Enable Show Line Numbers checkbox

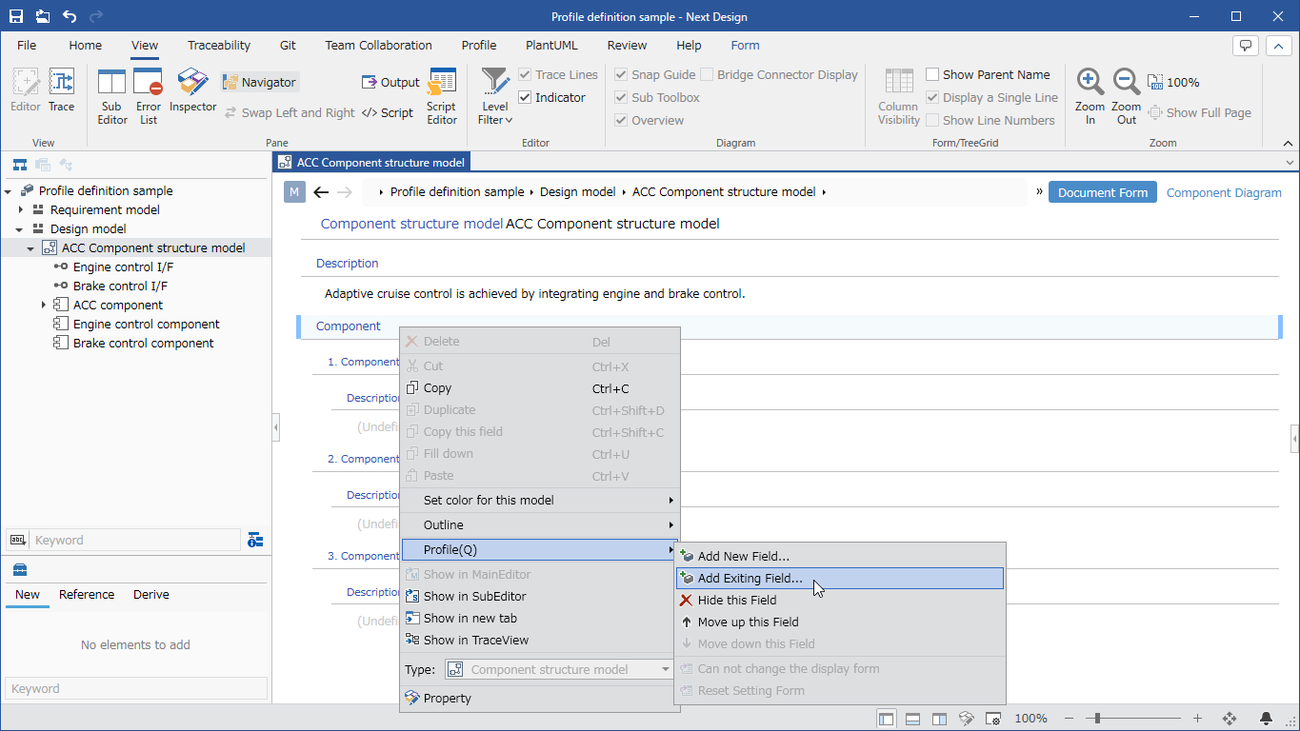pos(932,120)
